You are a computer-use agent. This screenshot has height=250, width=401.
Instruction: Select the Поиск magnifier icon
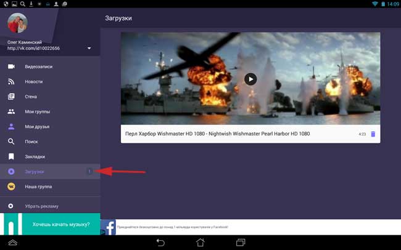[x=11, y=142]
